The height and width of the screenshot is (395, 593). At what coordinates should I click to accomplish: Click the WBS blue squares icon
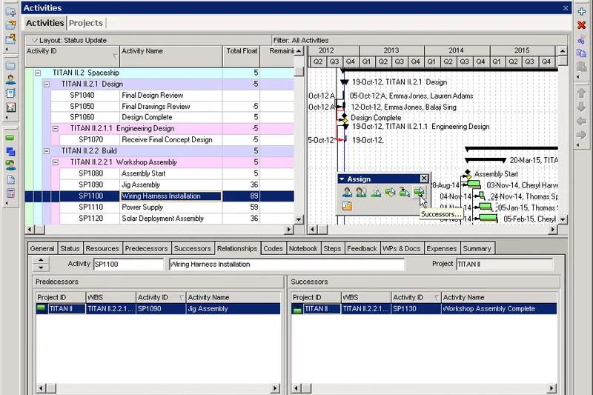tap(10, 152)
